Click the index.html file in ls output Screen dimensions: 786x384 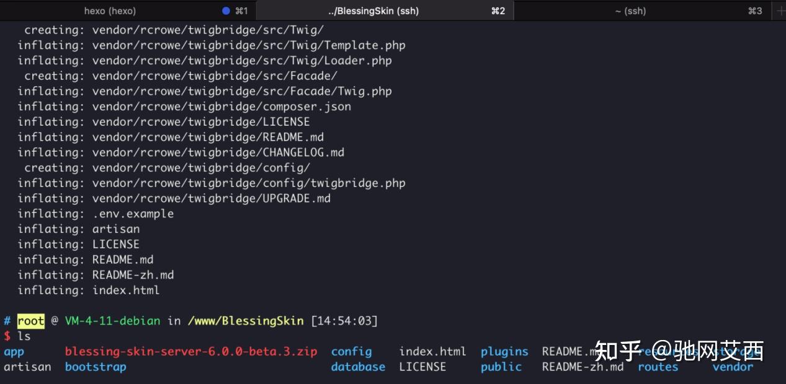click(x=432, y=352)
